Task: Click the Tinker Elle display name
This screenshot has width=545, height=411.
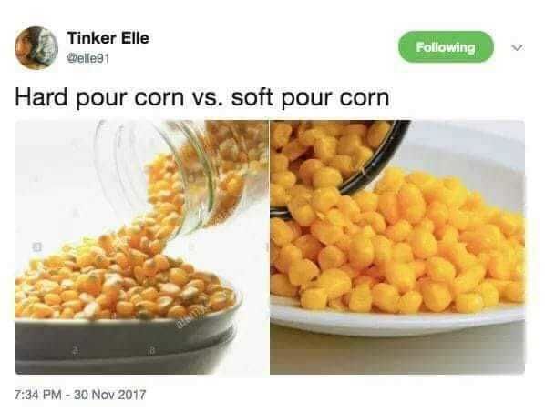Action: point(108,38)
